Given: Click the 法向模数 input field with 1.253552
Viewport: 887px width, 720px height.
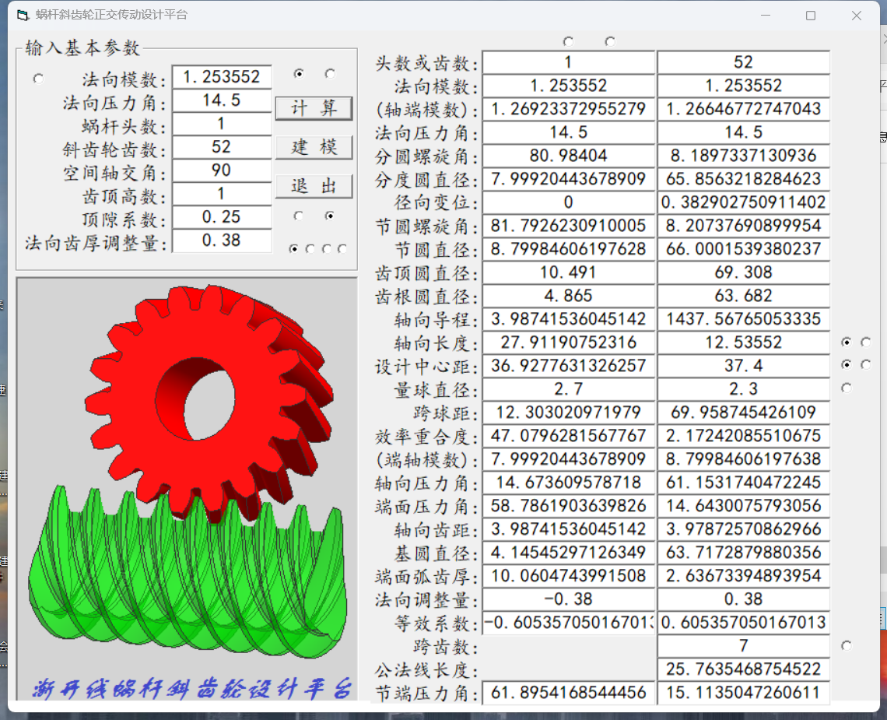Looking at the screenshot, I should [222, 77].
